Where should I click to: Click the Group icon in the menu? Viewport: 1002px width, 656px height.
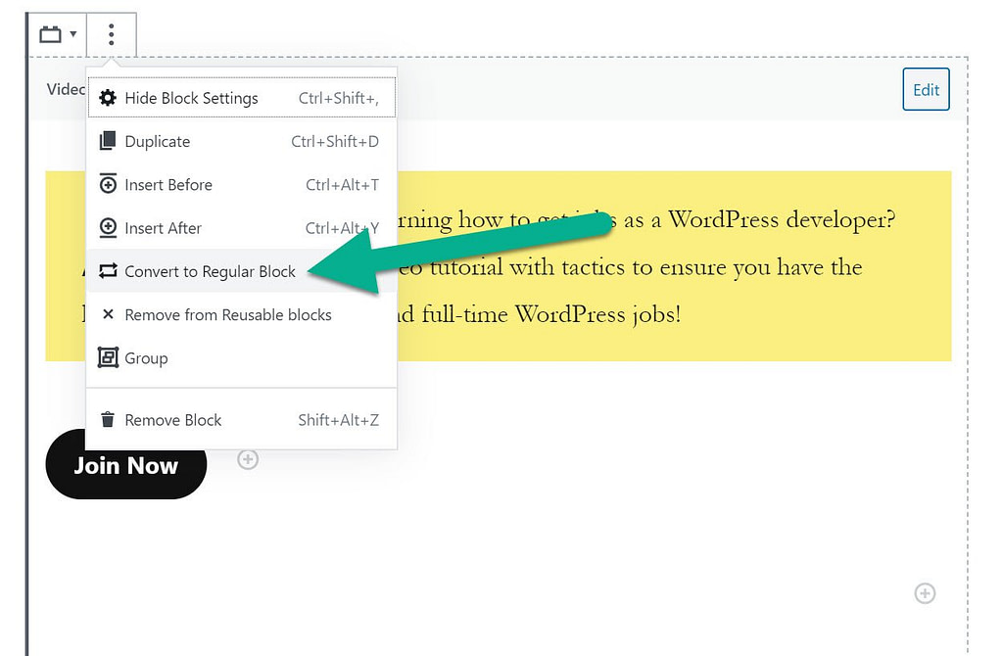click(108, 358)
